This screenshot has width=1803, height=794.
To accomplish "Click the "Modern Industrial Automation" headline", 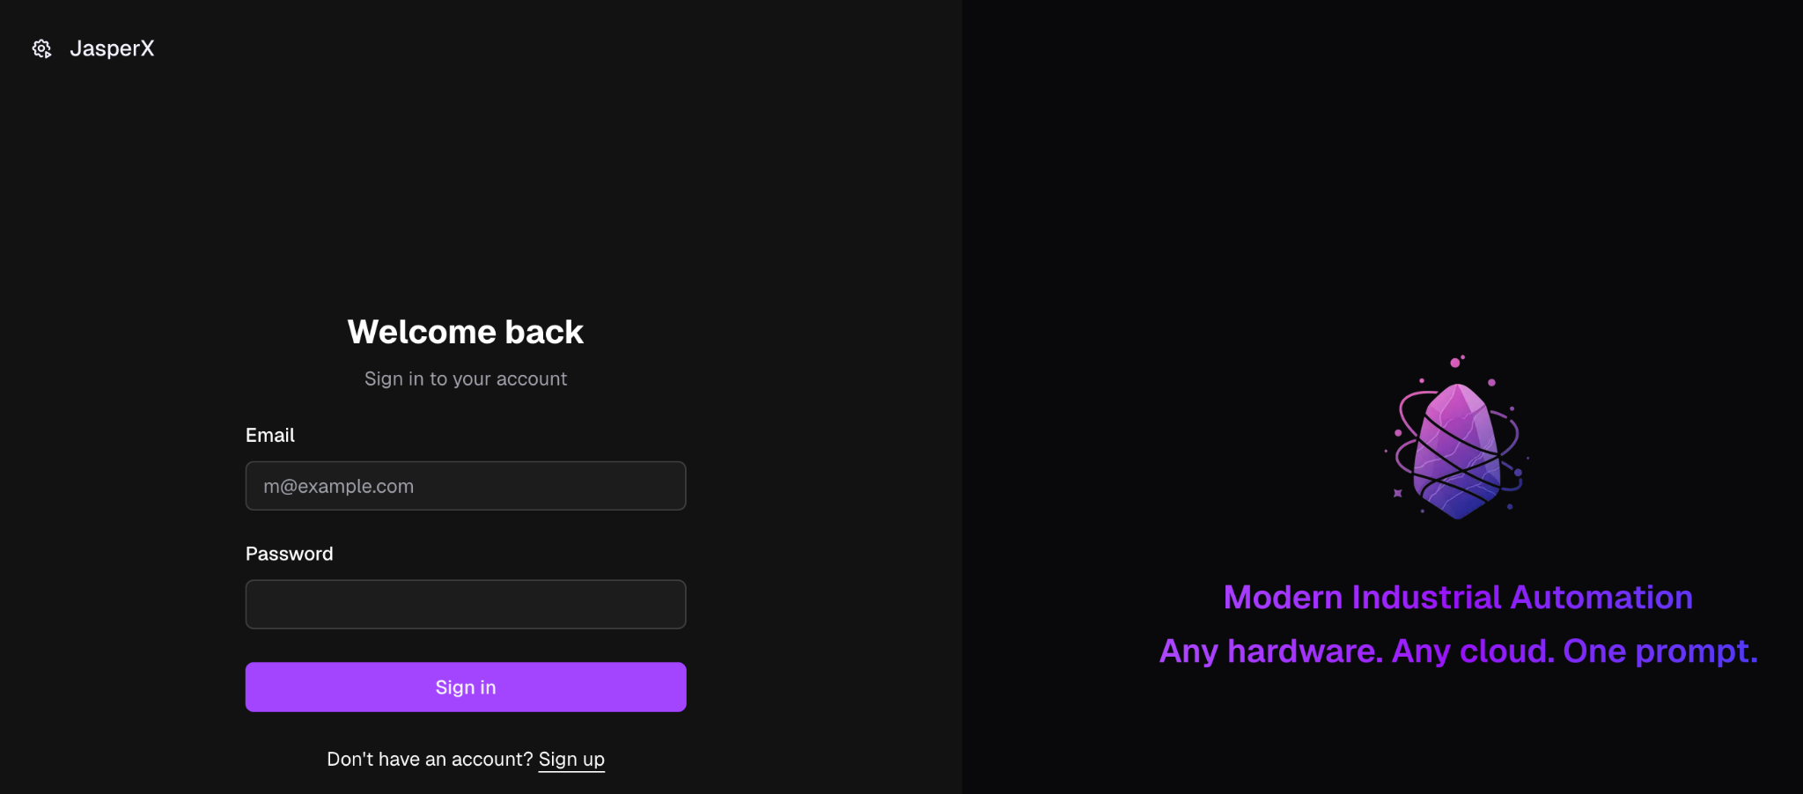I will point(1457,597).
